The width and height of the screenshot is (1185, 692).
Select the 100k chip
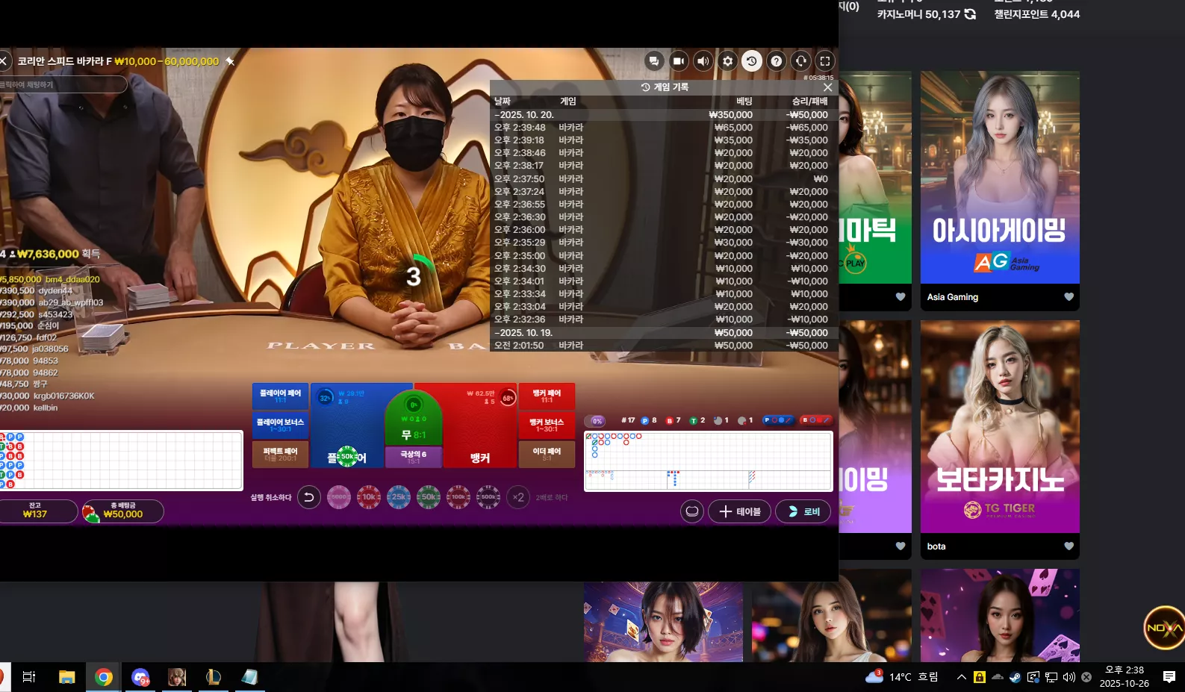pyautogui.click(x=458, y=497)
